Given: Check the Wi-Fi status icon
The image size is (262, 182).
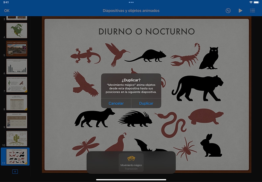Looking at the screenshot, I should (251, 2).
